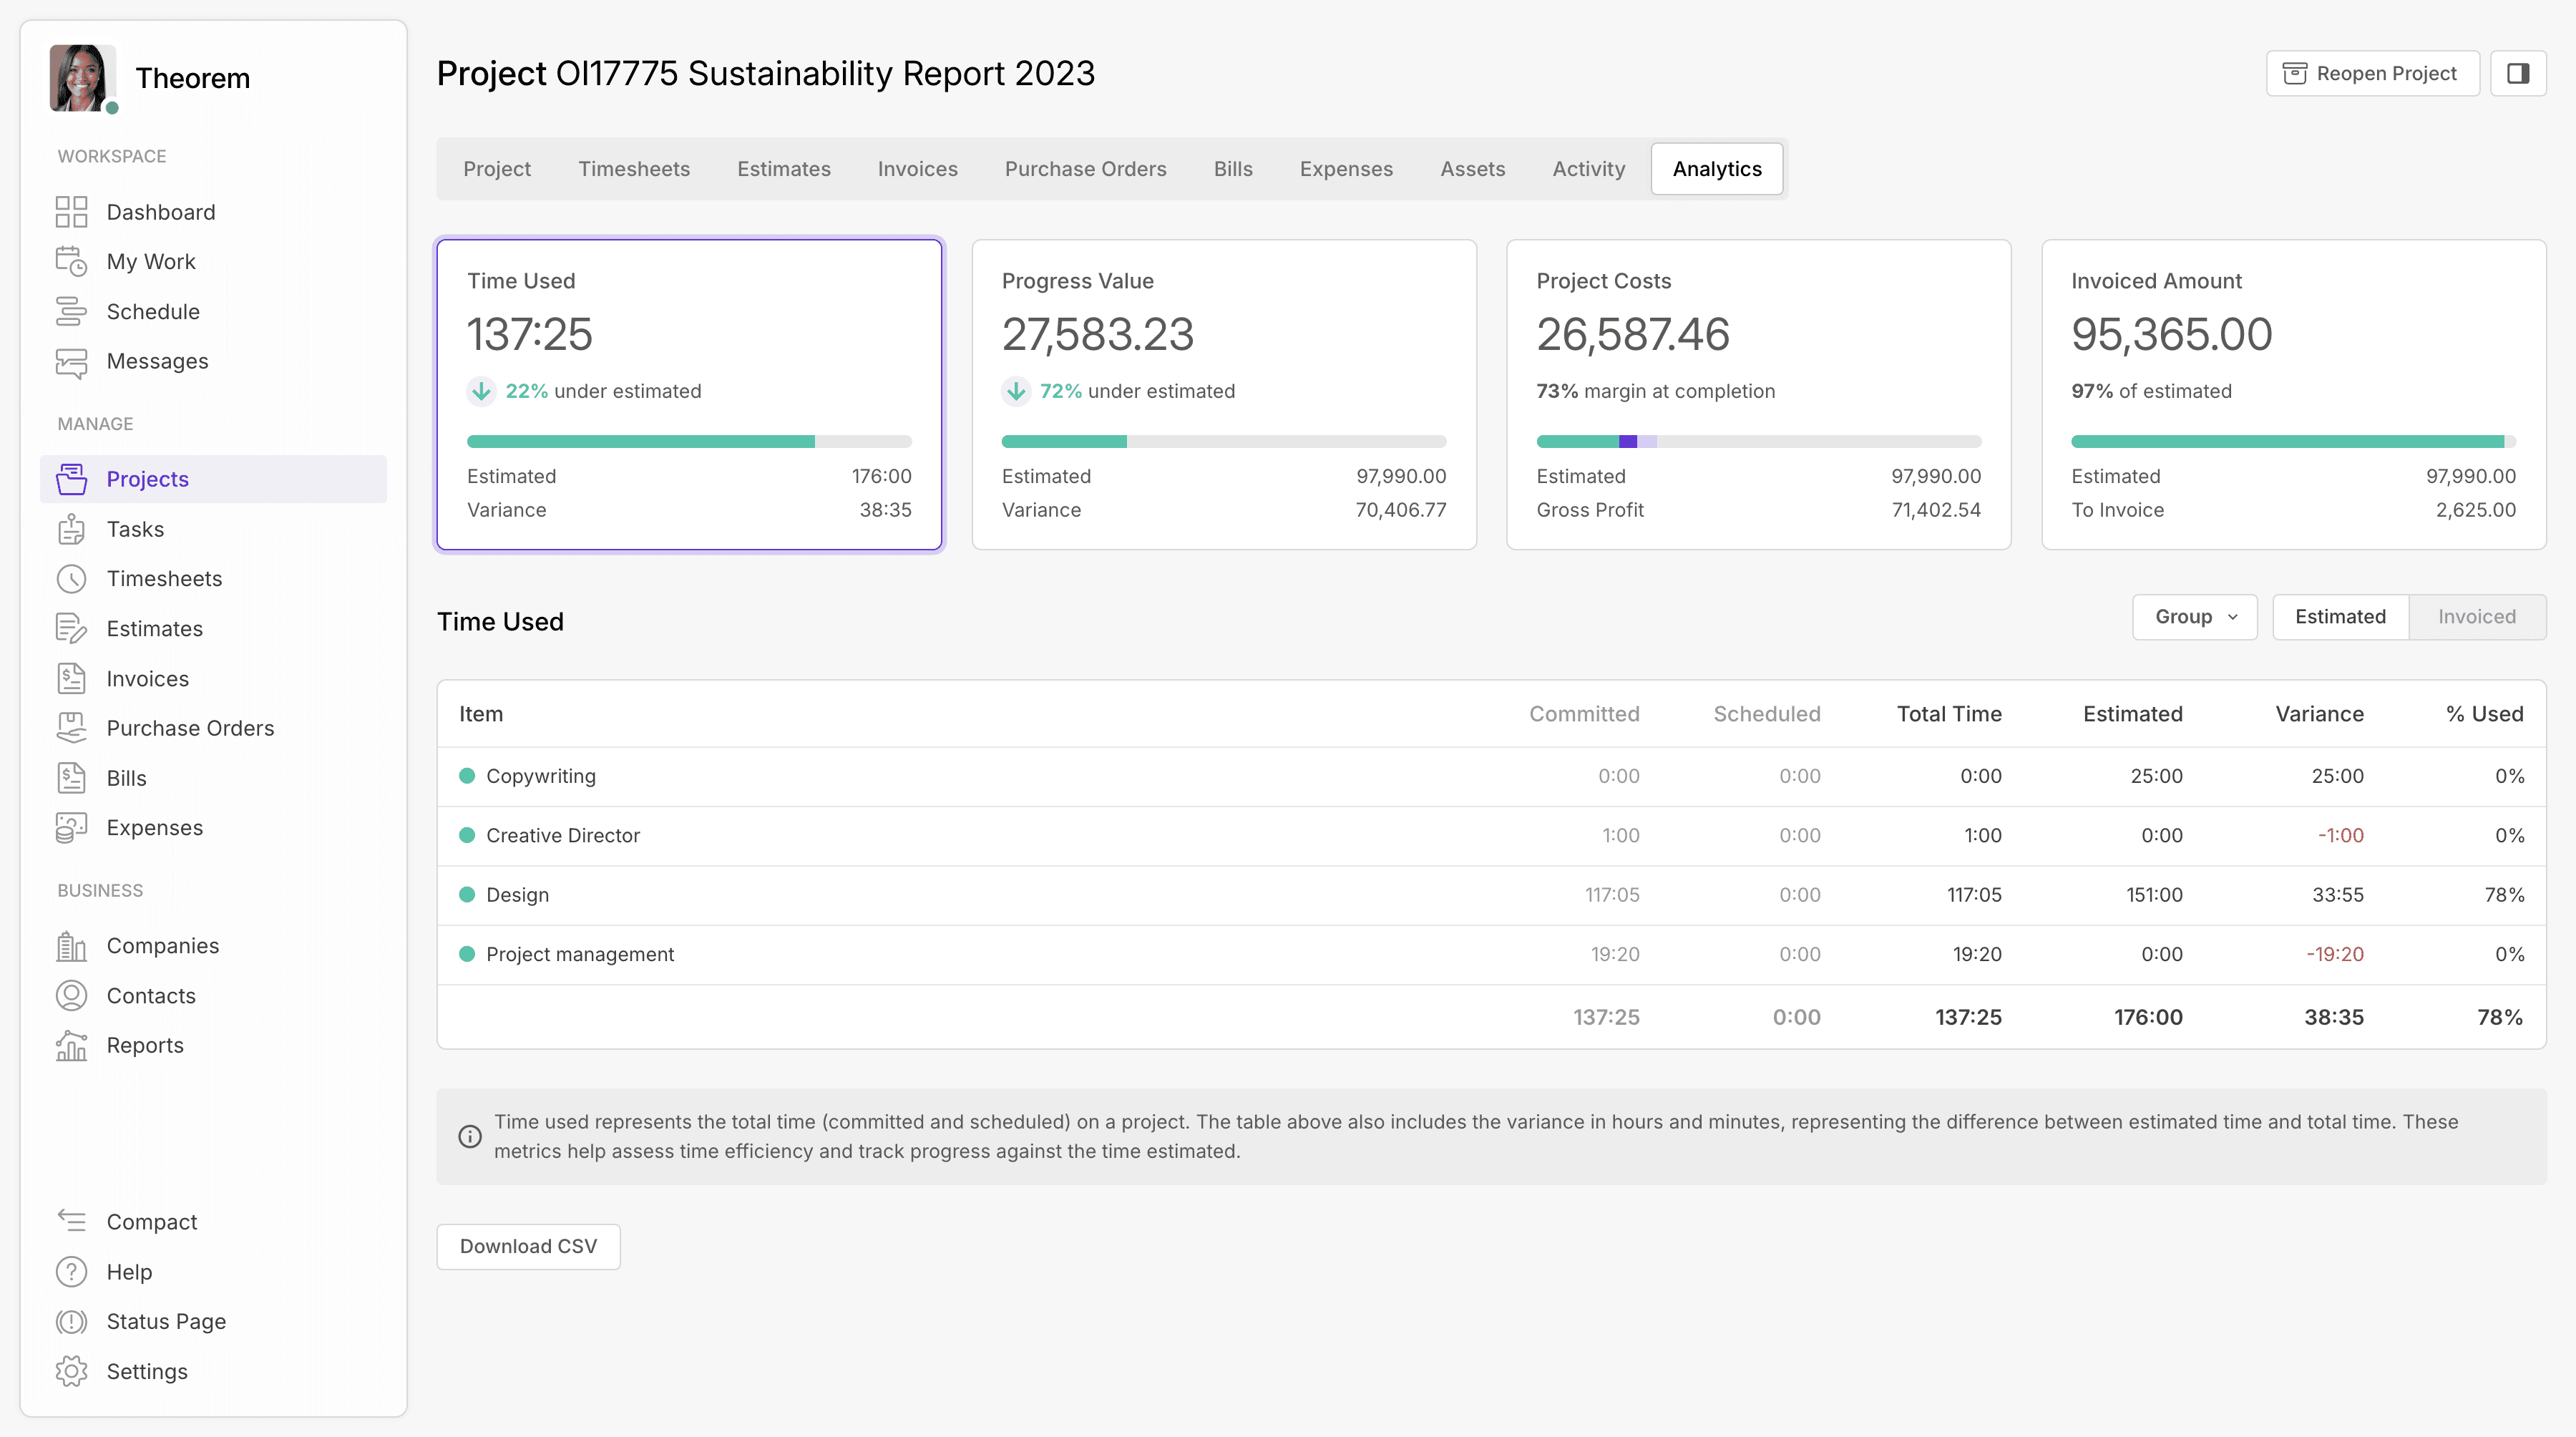2576x1437 pixels.
Task: Toggle the side panel icon button
Action: (2517, 73)
